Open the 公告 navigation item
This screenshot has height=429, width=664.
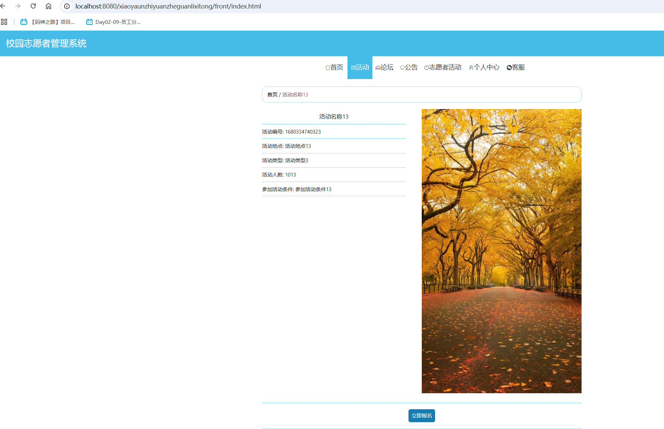coord(409,67)
